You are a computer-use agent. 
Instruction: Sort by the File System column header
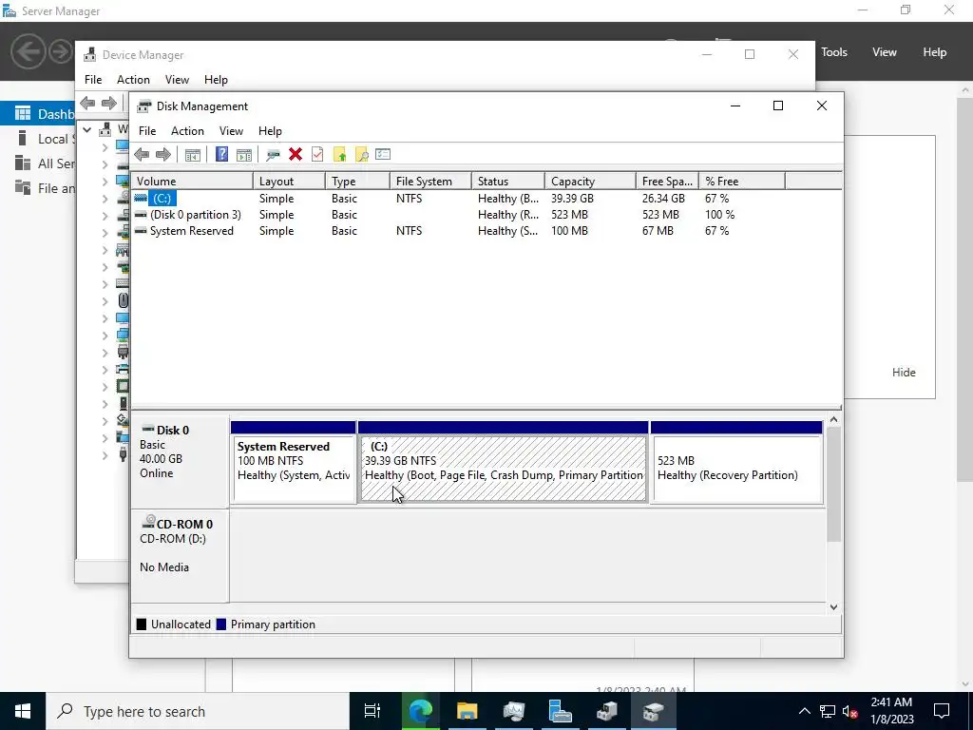430,182
